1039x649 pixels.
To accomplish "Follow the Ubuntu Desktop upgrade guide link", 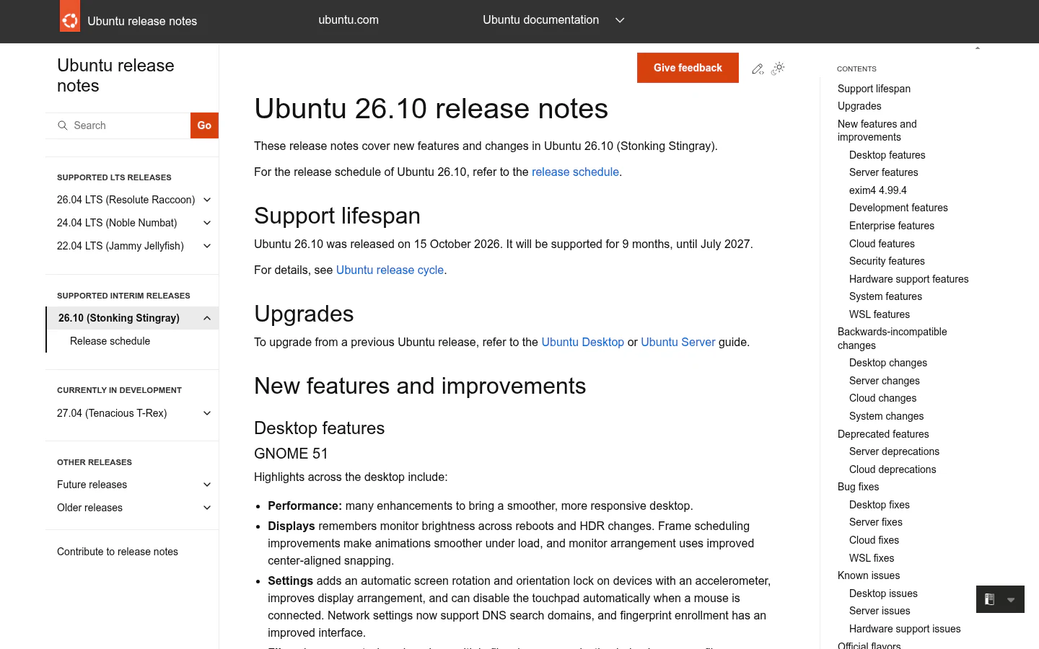I will 582,342.
